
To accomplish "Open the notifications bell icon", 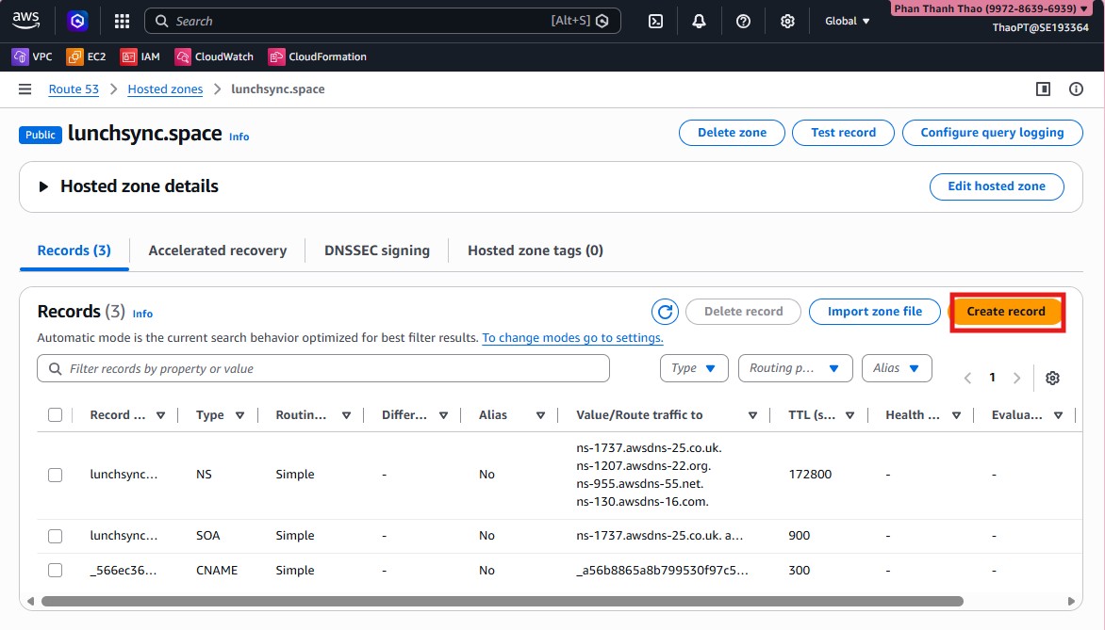I will (x=699, y=21).
